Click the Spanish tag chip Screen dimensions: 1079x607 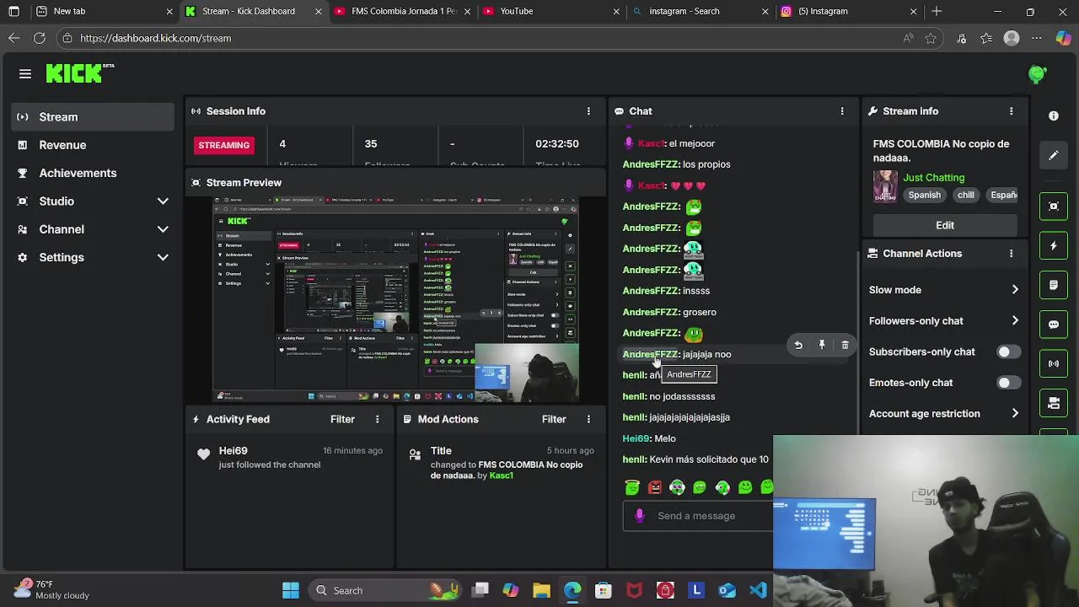[924, 195]
